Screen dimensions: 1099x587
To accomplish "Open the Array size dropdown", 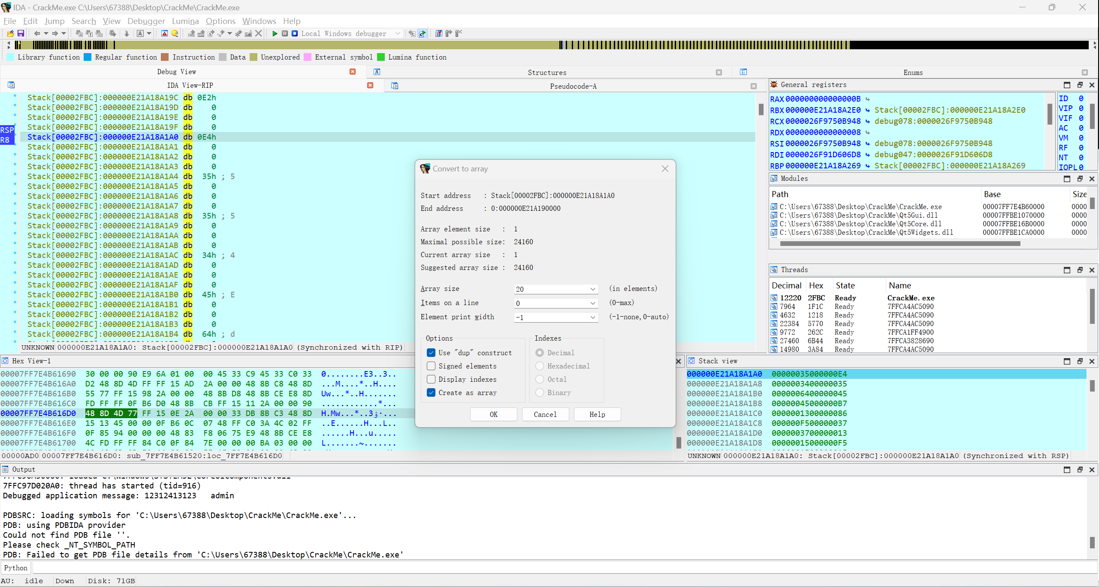I will click(x=593, y=289).
